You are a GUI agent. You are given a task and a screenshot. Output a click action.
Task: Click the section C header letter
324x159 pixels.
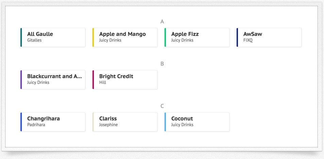(162, 106)
